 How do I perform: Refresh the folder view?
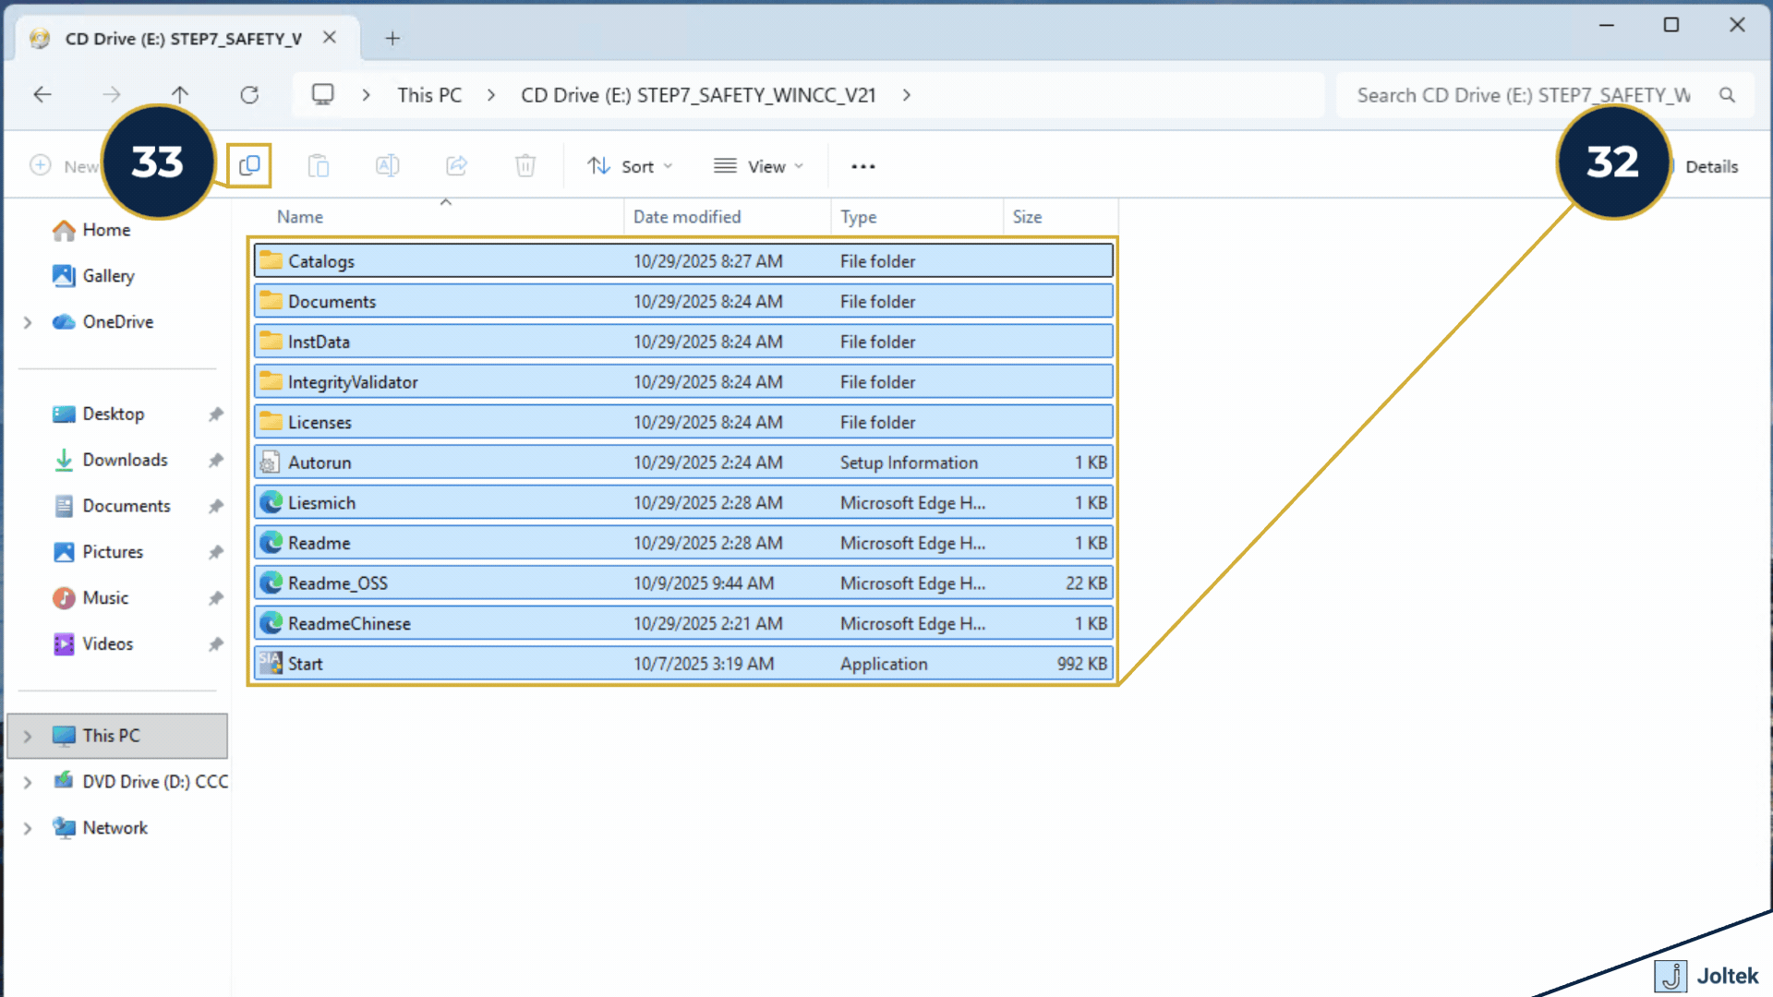coord(249,94)
